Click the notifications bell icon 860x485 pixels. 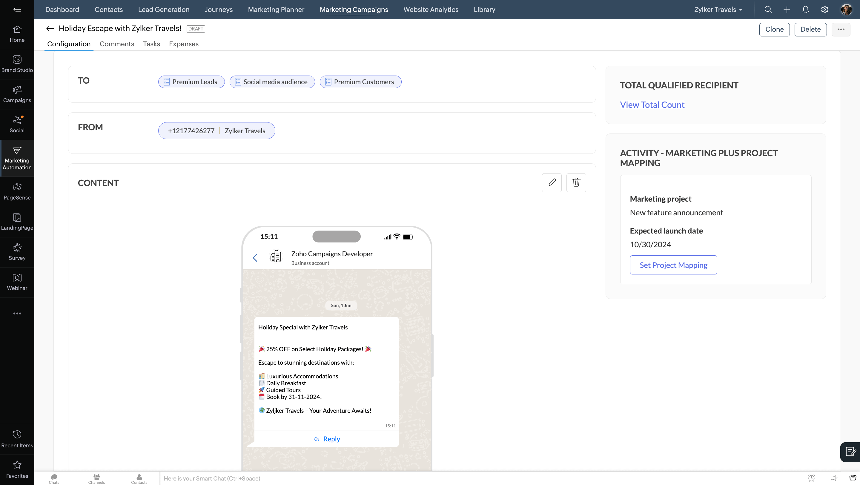805,9
